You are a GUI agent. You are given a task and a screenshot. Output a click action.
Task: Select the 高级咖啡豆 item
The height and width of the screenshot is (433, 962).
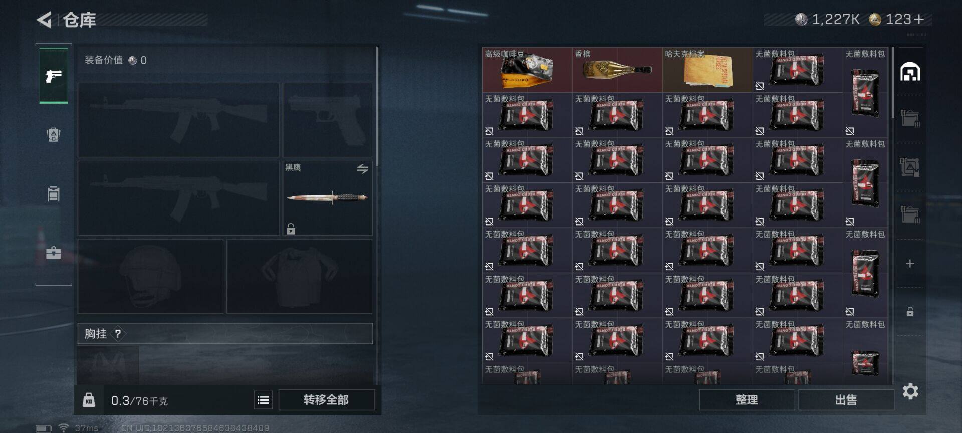pyautogui.click(x=527, y=70)
